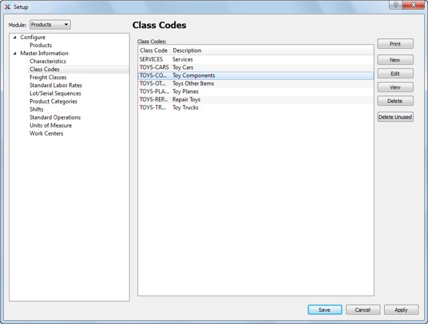
Task: Select Characteristics in the sidebar tree
Action: point(48,61)
